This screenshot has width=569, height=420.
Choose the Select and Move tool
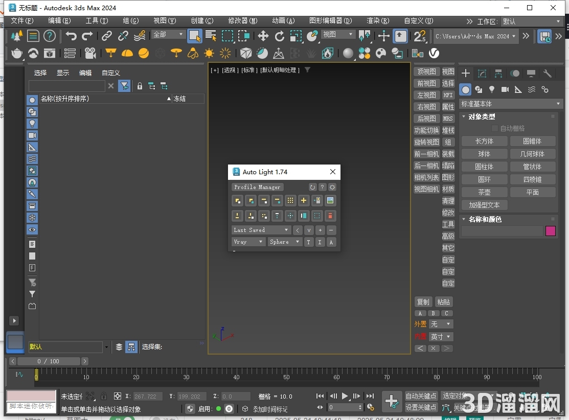pyautogui.click(x=263, y=36)
